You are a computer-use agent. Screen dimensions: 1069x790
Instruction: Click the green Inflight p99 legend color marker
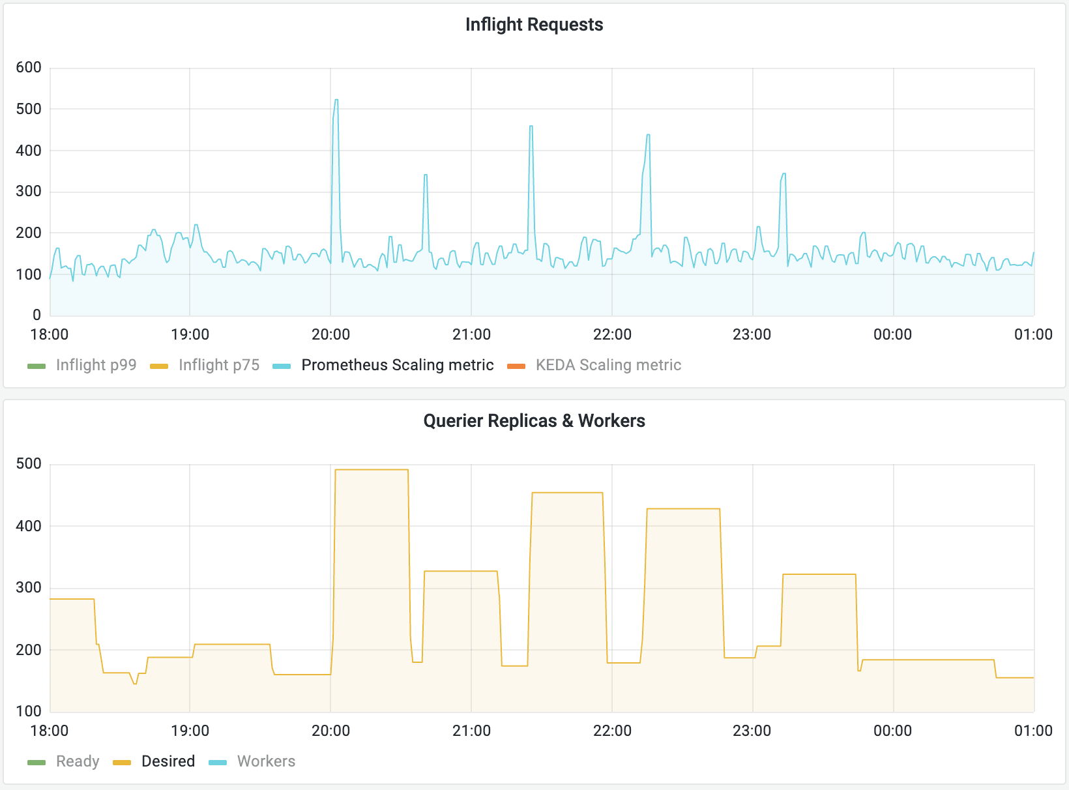(36, 365)
